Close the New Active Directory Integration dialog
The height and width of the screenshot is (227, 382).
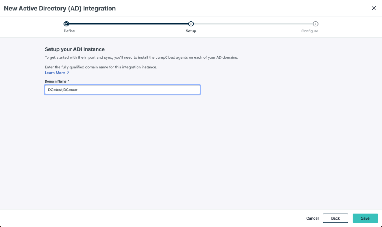coord(373,8)
